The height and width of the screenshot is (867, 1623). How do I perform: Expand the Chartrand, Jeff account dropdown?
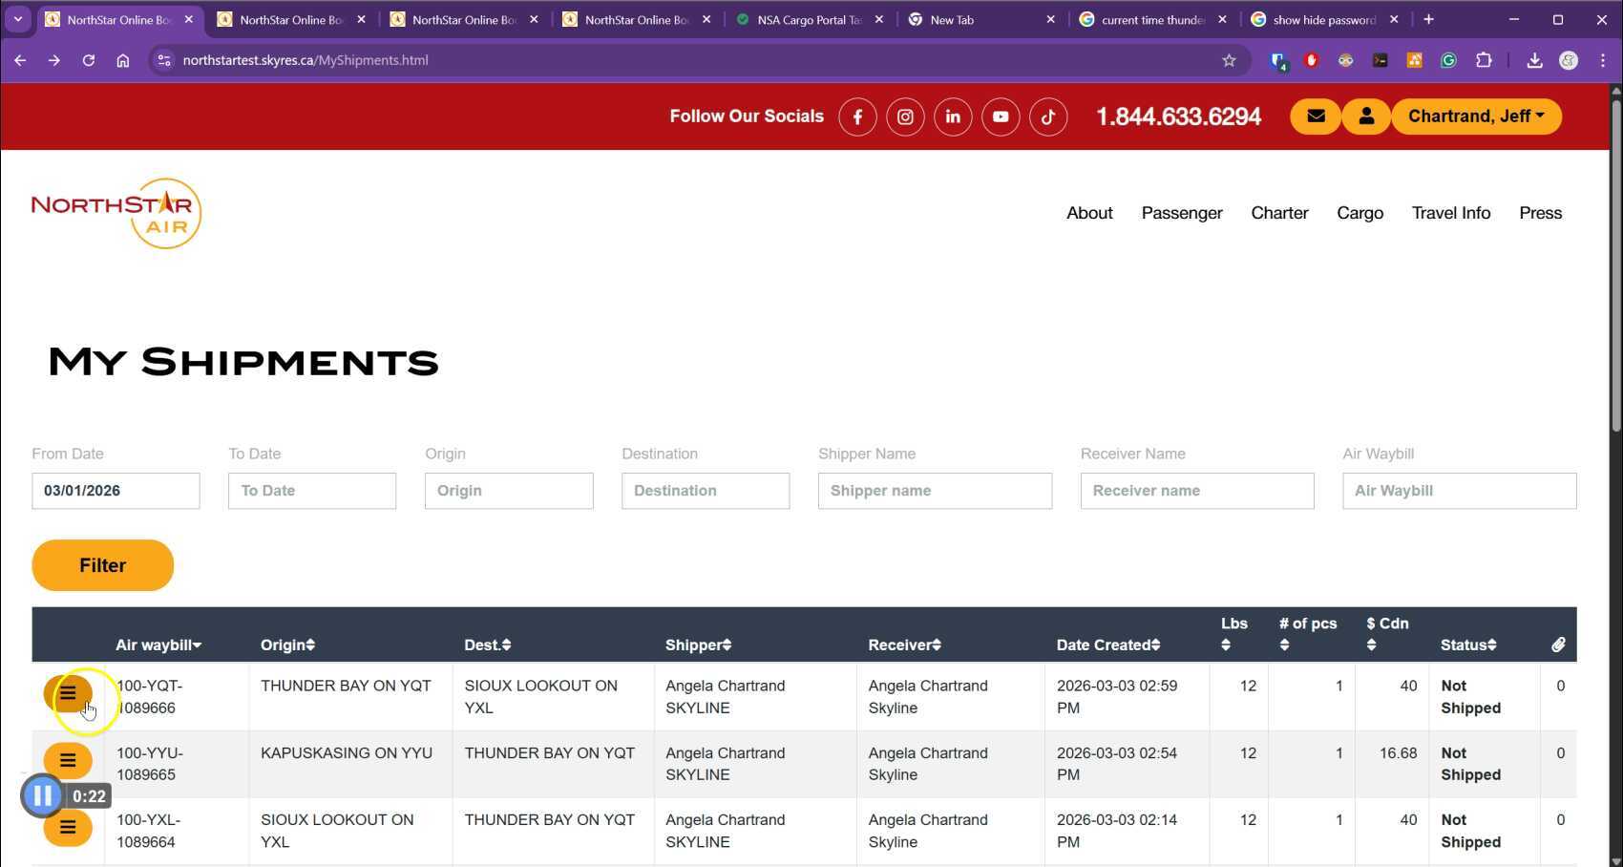pyautogui.click(x=1475, y=116)
